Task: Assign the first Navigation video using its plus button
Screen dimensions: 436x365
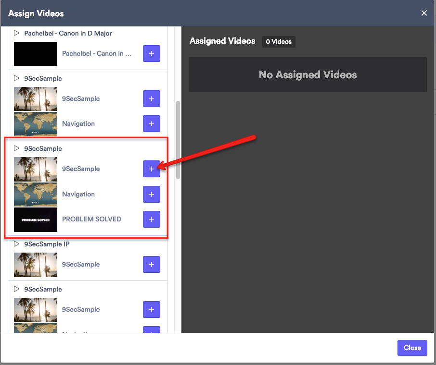Action: pos(152,124)
